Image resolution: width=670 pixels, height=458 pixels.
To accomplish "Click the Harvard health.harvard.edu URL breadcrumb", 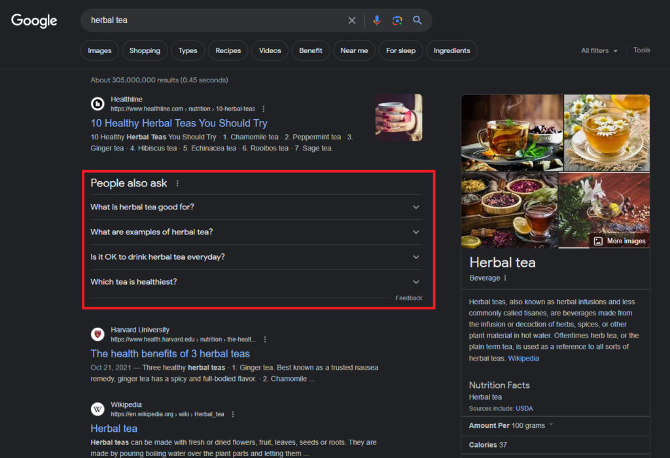I will click(x=183, y=340).
